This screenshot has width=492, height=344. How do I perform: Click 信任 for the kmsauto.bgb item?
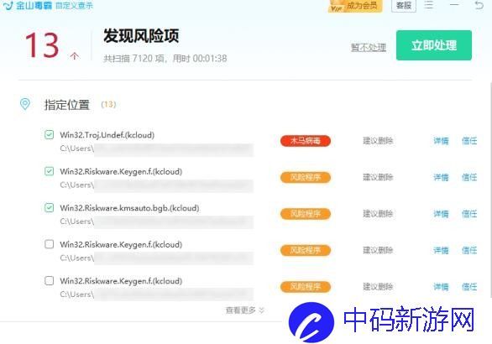(469, 214)
